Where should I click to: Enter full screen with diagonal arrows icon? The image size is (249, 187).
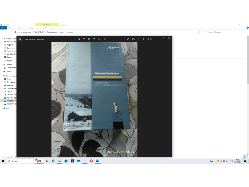click(x=128, y=39)
